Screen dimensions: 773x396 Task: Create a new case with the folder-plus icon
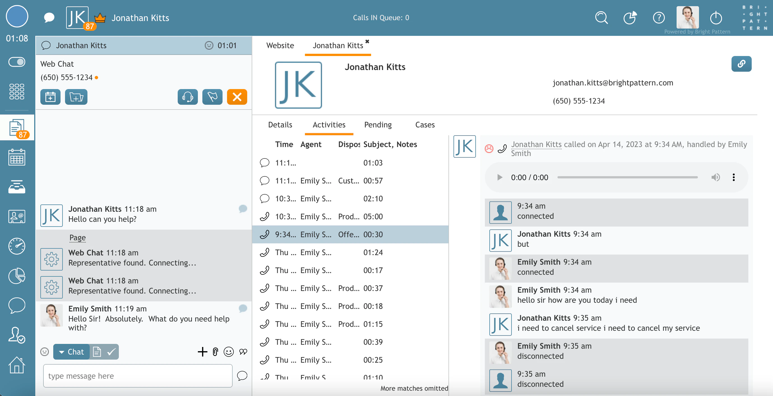click(76, 97)
